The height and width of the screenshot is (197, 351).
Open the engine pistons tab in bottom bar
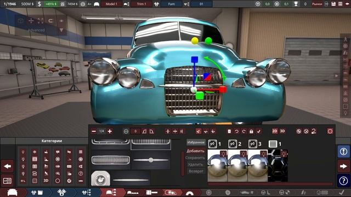click(x=62, y=192)
